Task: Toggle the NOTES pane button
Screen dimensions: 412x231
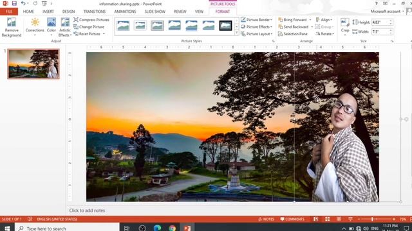Action: point(266,219)
